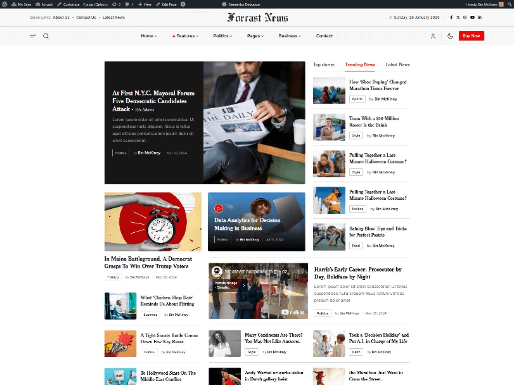Expand the Features dropdown menu
Screen dimensions: 514x385
pos(185,36)
